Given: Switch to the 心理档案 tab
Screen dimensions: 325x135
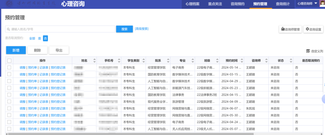Looking at the screenshot, I should point(193,4).
